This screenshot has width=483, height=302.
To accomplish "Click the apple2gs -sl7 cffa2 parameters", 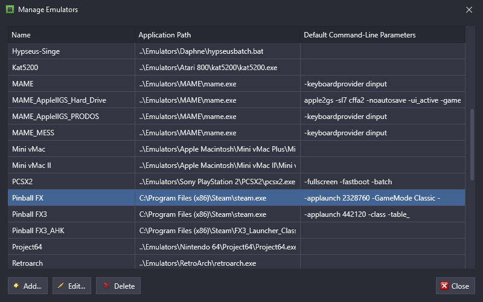I will pyautogui.click(x=383, y=100).
